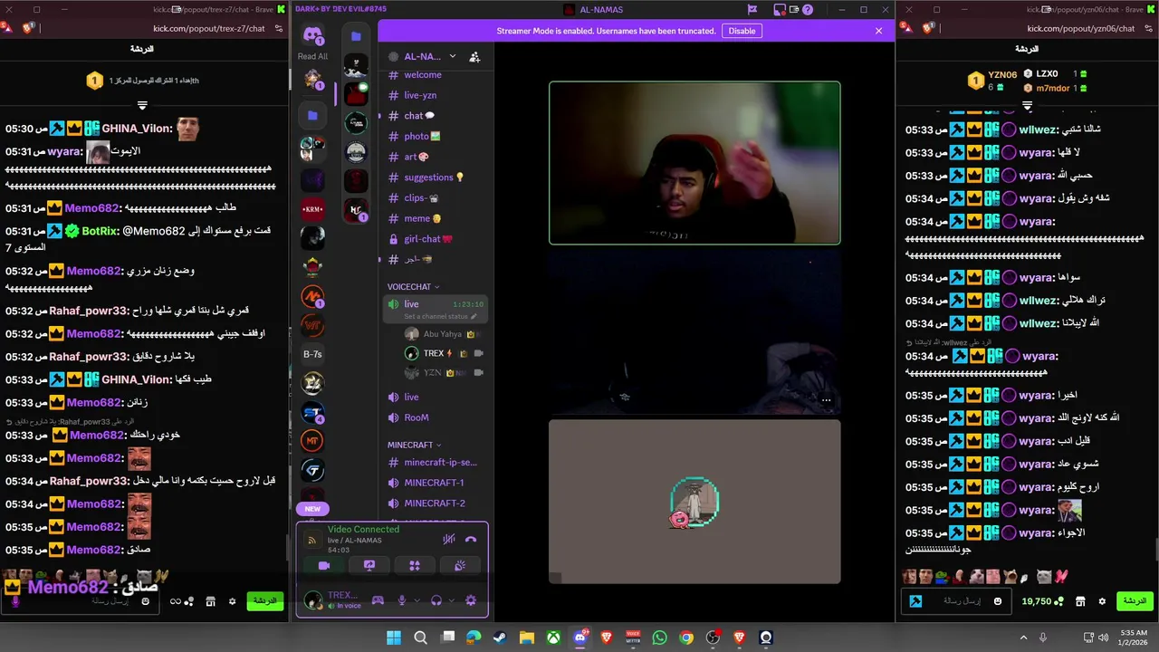Screen dimensions: 1159x652
Task: Open the shop icon in yzn06 chat
Action: (1080, 601)
